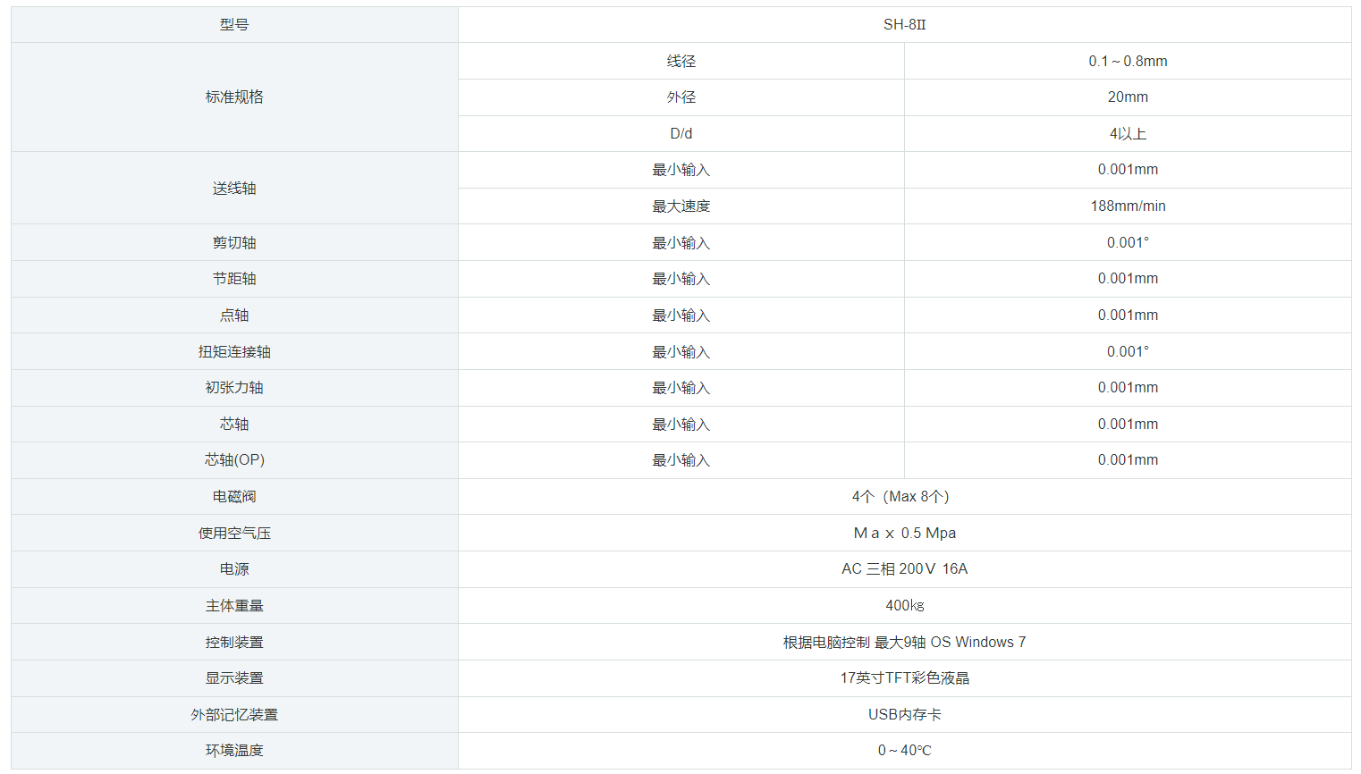This screenshot has height=774, width=1361.
Task: Select the 外径 cell
Action: pos(680,97)
